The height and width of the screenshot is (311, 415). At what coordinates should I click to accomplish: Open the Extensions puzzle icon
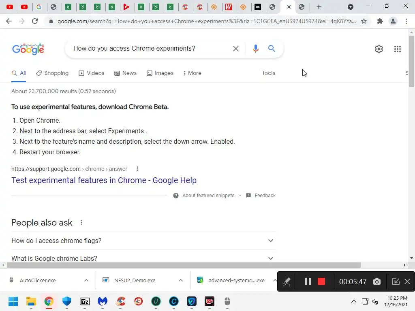coord(380,21)
